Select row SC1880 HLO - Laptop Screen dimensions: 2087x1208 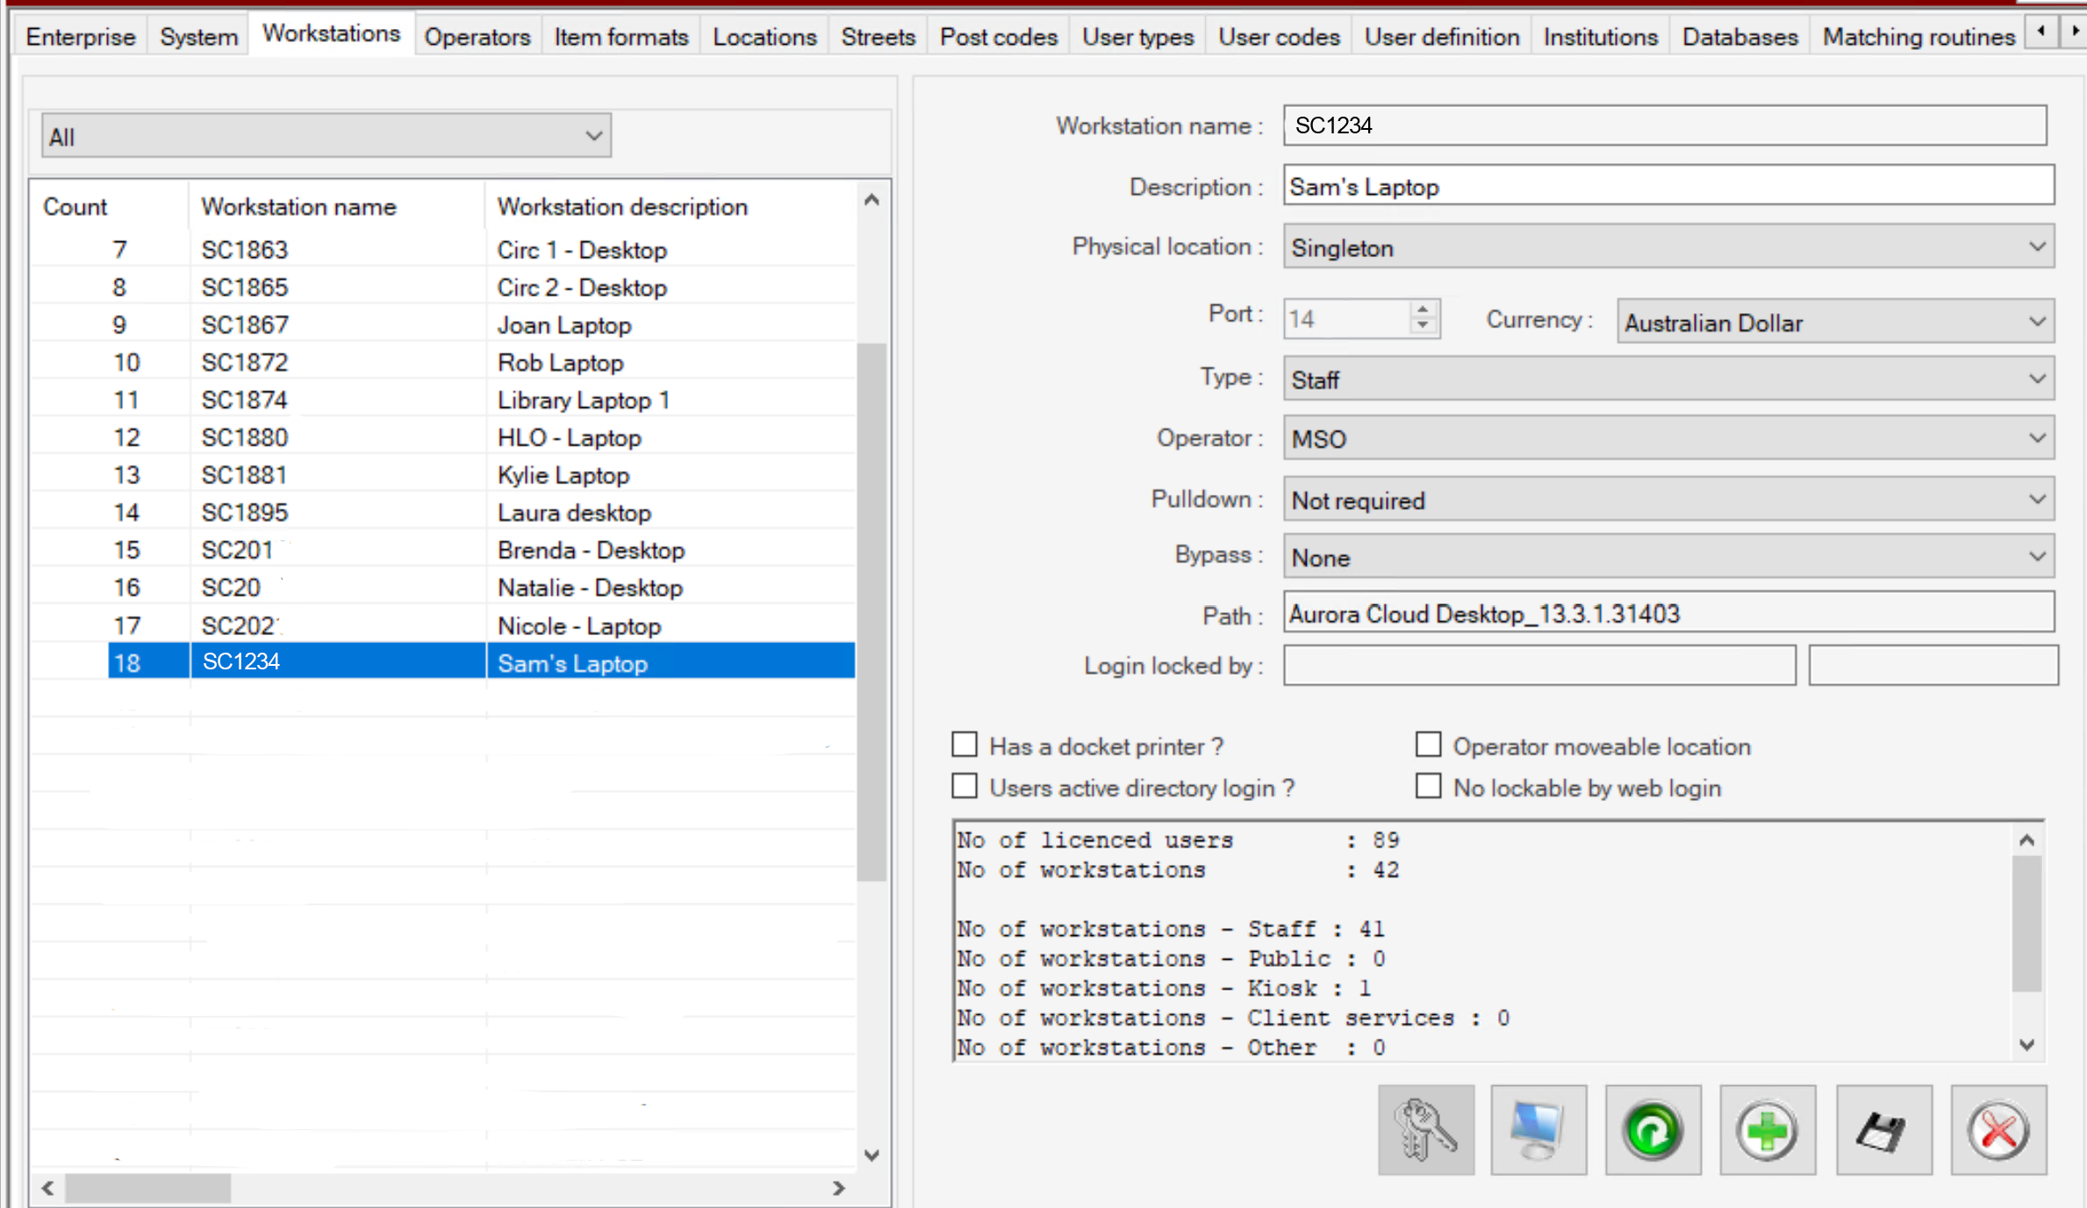tap(443, 437)
